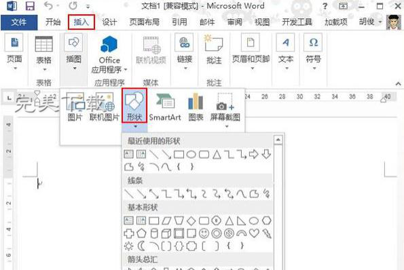404x270 pixels.
Task: Click the user profile picture
Action: tap(393, 22)
